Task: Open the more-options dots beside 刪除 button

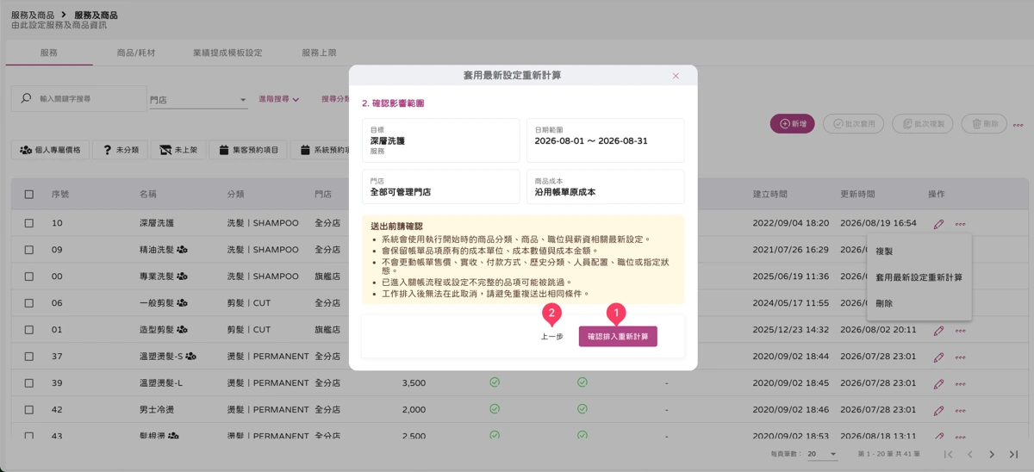Action: point(1018,125)
